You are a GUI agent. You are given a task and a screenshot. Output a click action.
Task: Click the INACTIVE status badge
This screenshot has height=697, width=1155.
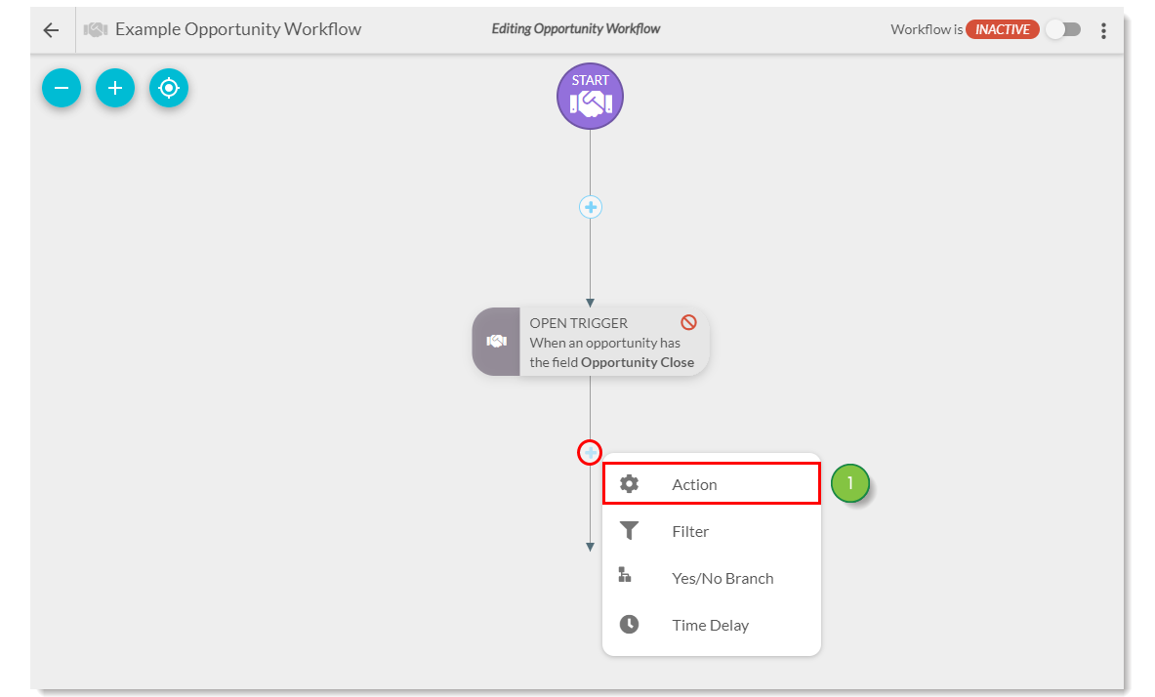[1003, 29]
